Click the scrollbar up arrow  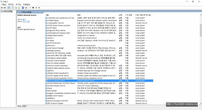[x=201, y=15]
